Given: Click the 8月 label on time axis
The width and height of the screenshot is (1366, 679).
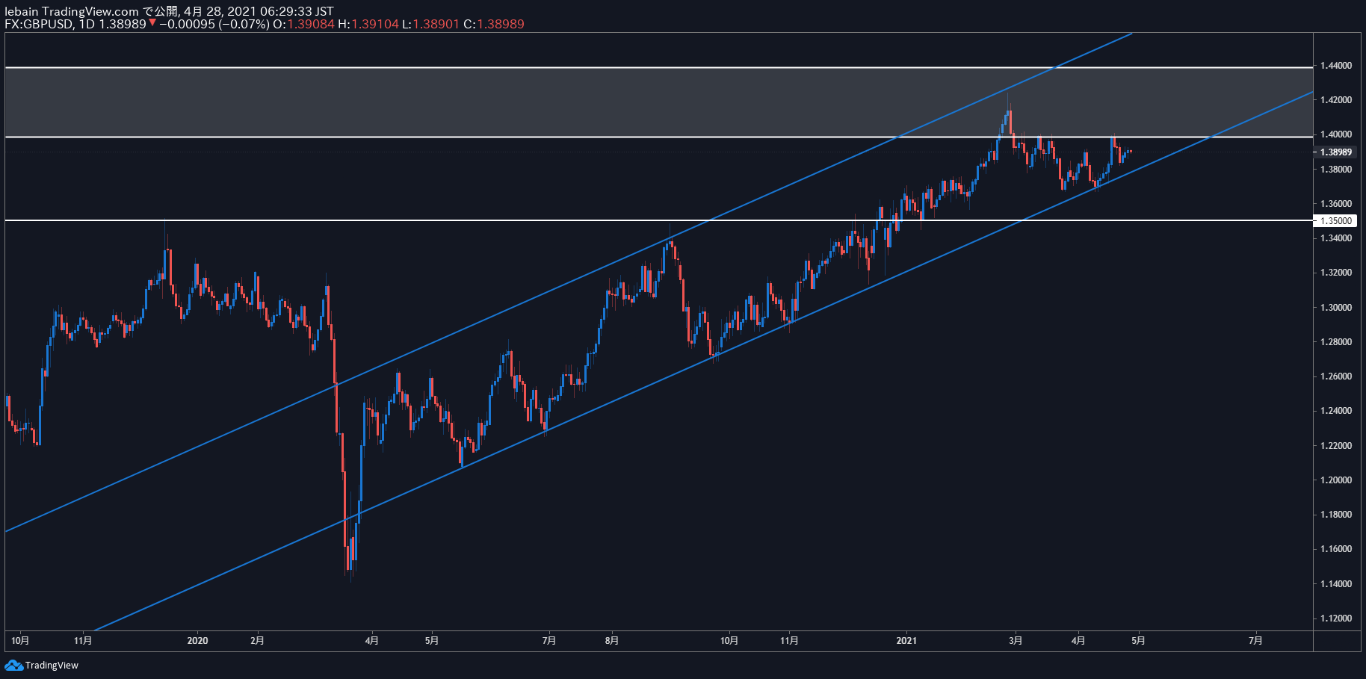Looking at the screenshot, I should 611,640.
